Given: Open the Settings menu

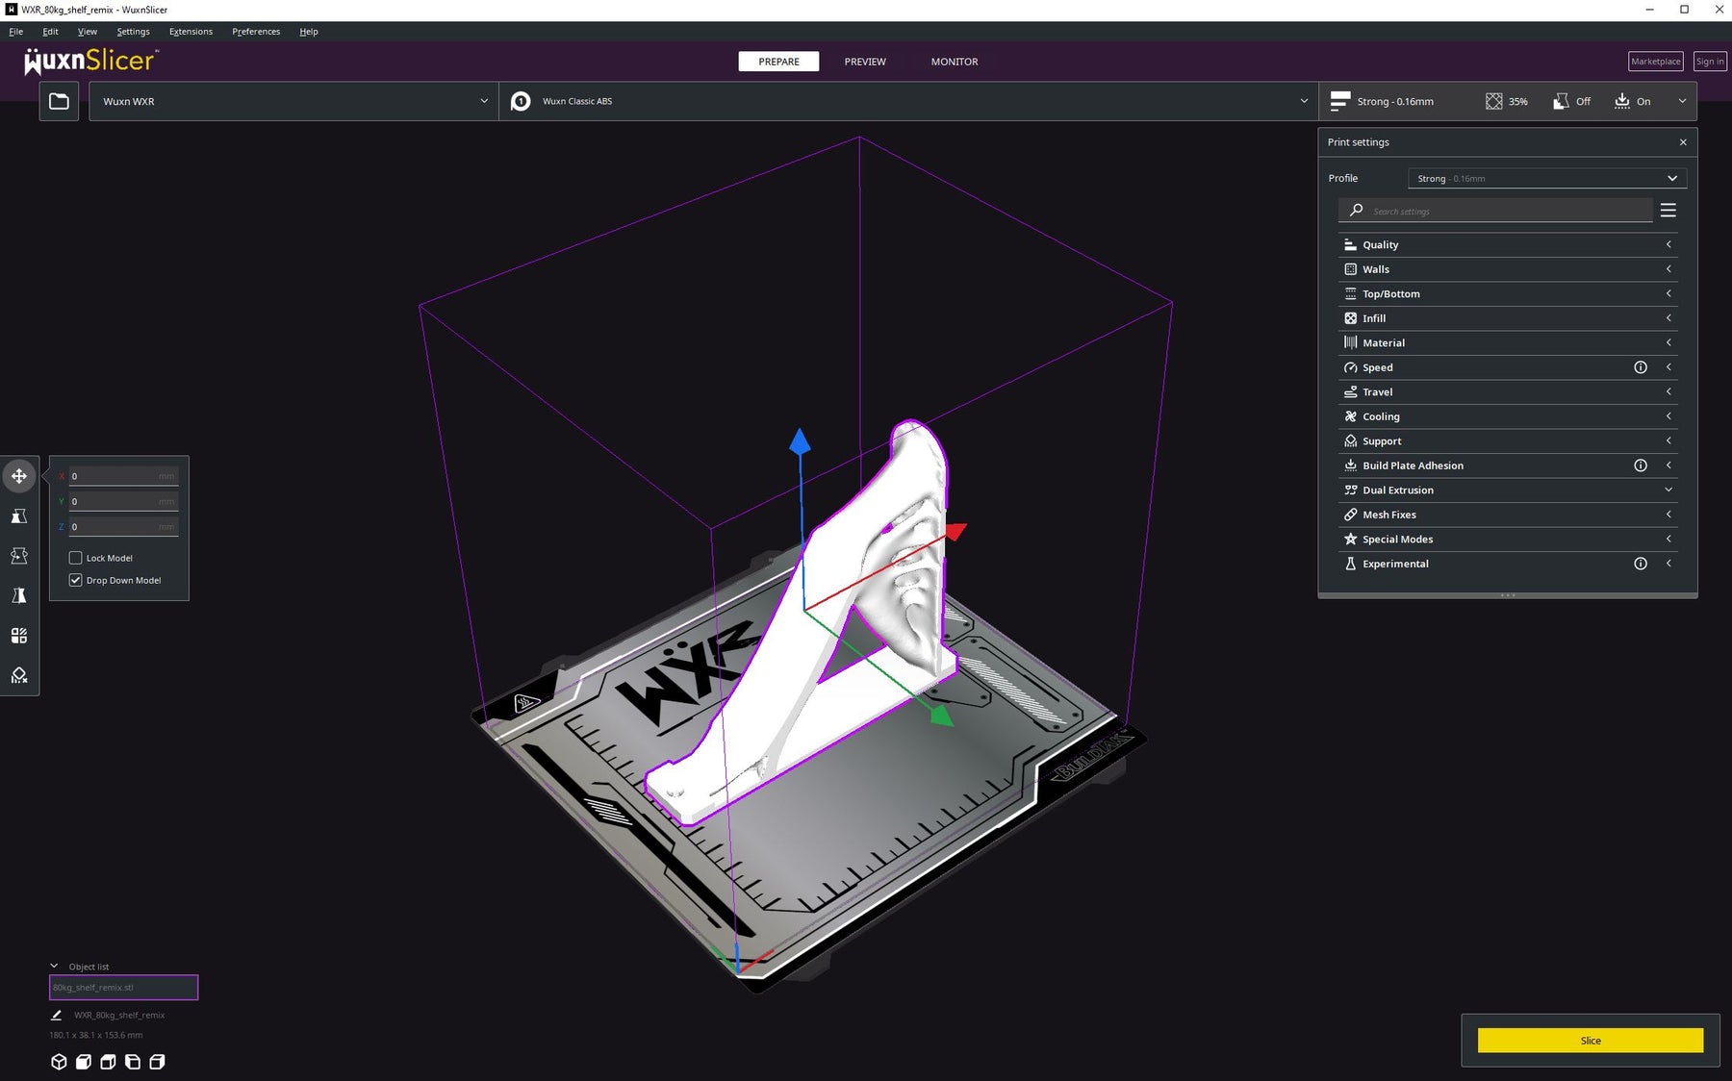Looking at the screenshot, I should tap(133, 32).
